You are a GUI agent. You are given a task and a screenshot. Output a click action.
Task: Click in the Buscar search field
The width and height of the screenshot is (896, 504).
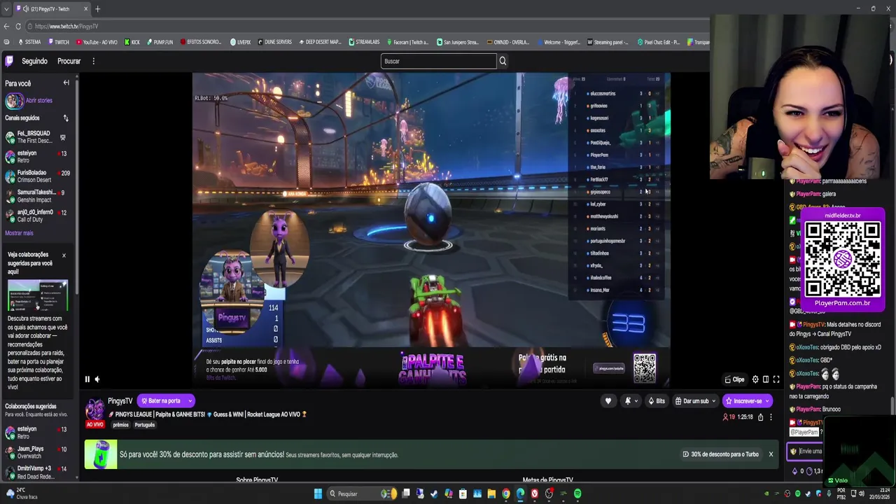pos(438,61)
